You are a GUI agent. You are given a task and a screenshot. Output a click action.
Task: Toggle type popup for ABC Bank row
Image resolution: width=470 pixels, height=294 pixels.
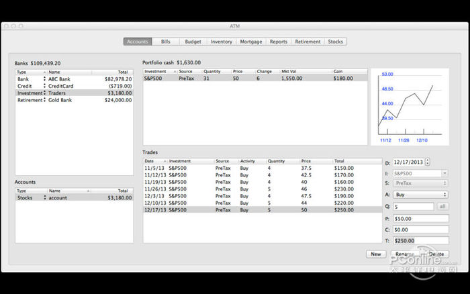point(44,79)
